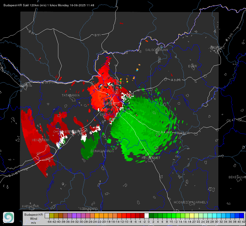Click the swirl logo icon beside the legend
Screen dimensions: 246x226
[x=9, y=217]
